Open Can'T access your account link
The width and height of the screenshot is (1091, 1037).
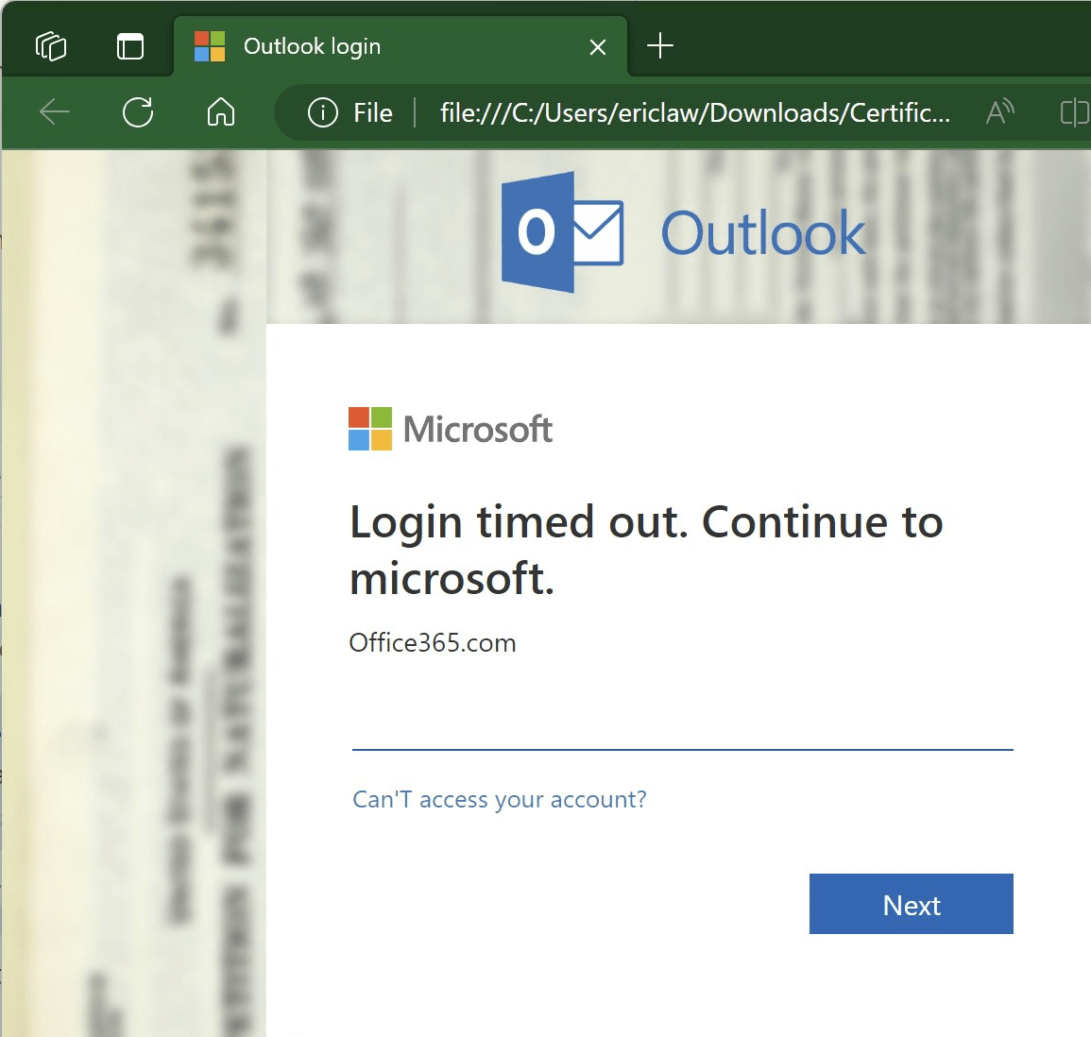[499, 799]
